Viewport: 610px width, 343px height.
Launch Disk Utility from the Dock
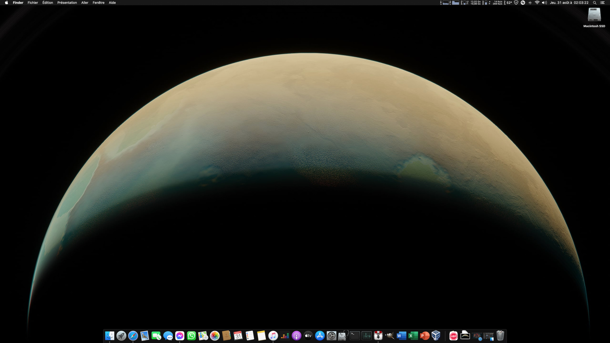[x=343, y=336]
